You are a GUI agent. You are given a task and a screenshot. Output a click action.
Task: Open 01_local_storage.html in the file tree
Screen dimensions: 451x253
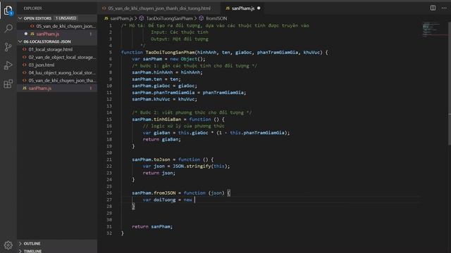coord(57,49)
